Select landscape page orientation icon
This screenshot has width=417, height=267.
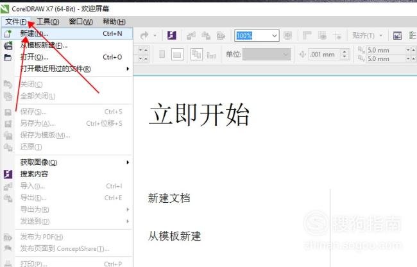(177, 55)
